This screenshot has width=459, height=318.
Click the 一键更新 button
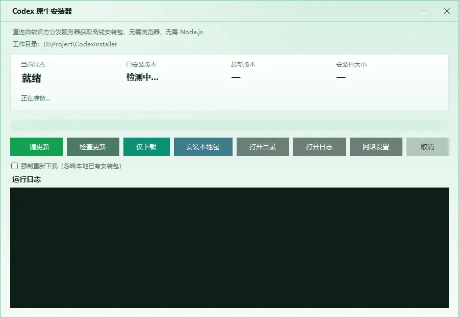pyautogui.click(x=36, y=147)
